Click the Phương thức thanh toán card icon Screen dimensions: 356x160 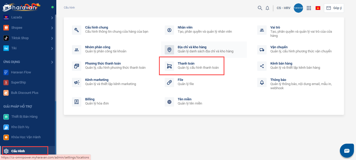click(x=77, y=66)
